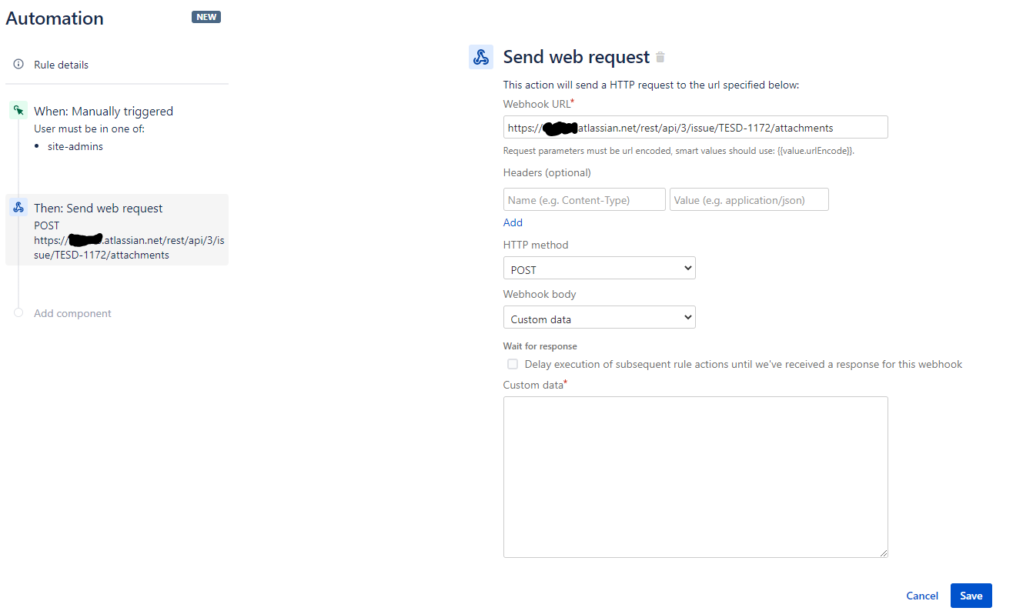Image resolution: width=1033 pixels, height=611 pixels.
Task: Click the web request icon in the header
Action: (x=481, y=57)
